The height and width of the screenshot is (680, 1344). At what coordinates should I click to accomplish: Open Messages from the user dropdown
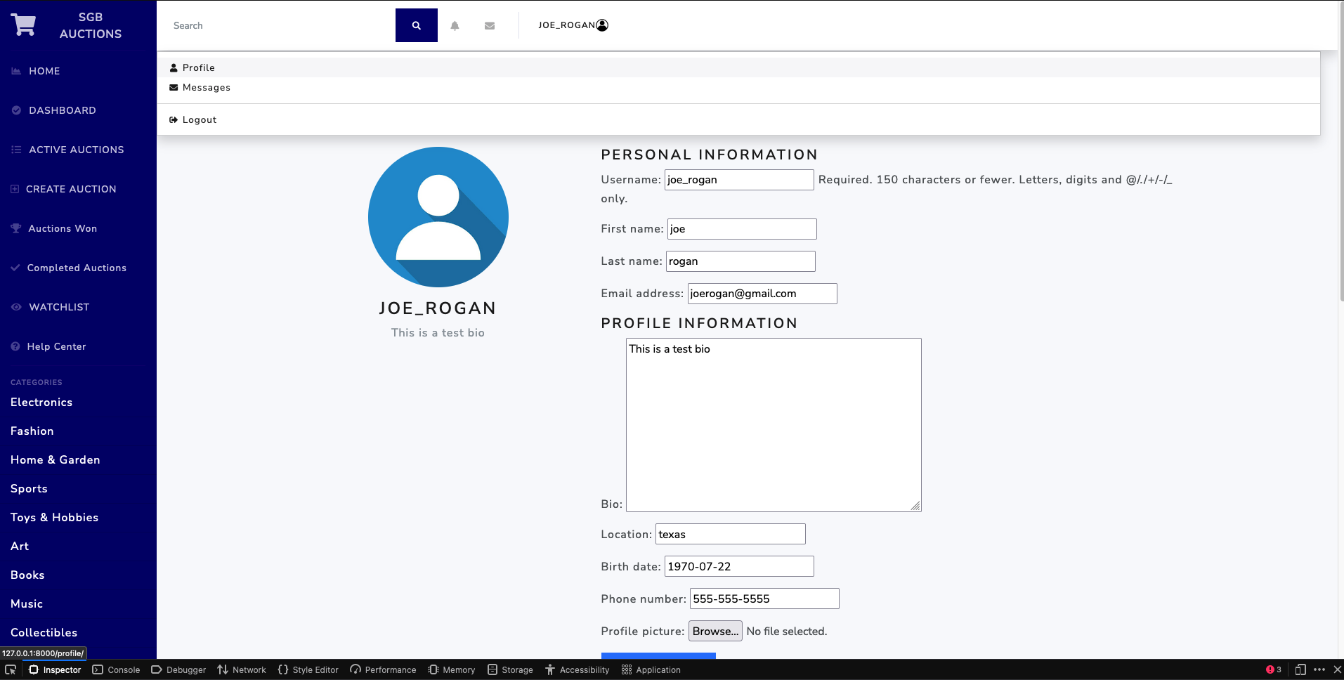tap(738, 88)
